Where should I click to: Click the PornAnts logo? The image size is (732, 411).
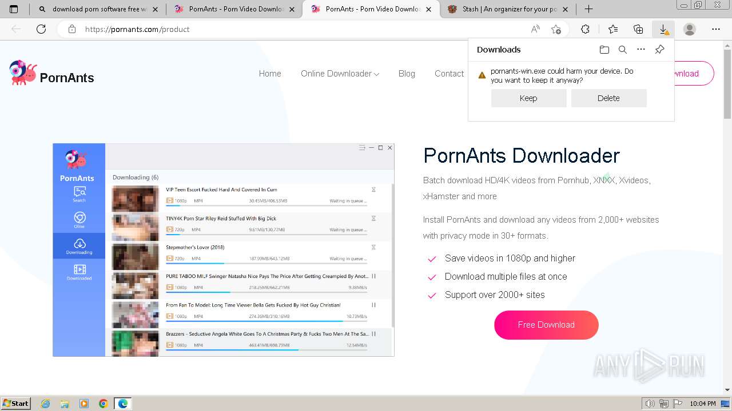point(51,73)
